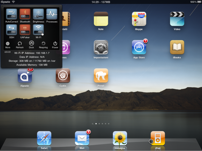Launch iPod from the dock
Screen dimensions: 202x151
[158, 138]
